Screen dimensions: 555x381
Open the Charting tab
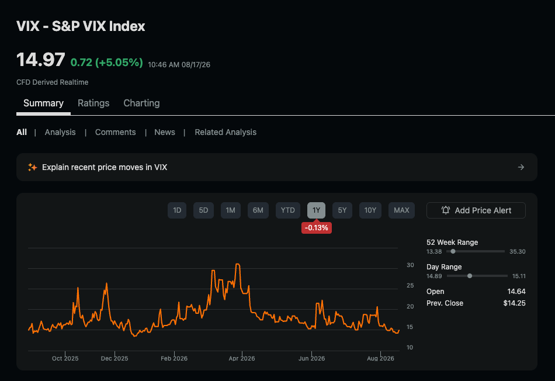[x=141, y=103]
